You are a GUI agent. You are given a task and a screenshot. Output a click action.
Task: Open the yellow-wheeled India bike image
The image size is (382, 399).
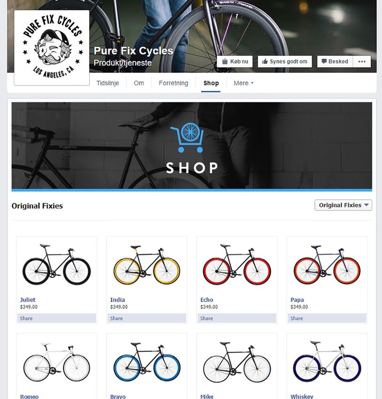[x=147, y=265]
